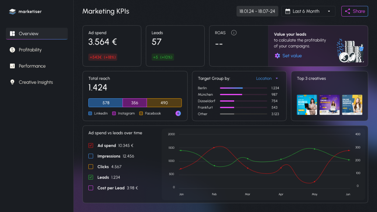
Task: Uncheck the Ad spend checkbox
Action: tap(91, 145)
